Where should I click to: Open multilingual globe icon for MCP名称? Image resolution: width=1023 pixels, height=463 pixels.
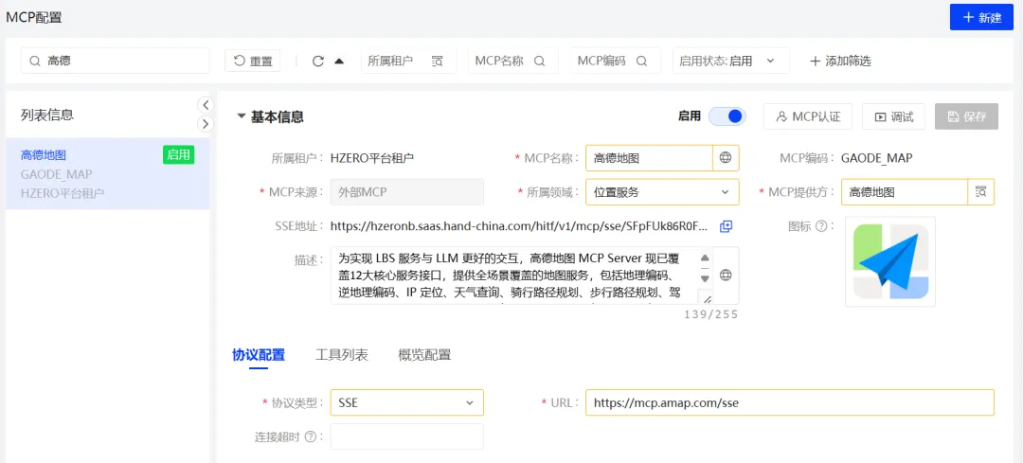pyautogui.click(x=726, y=157)
